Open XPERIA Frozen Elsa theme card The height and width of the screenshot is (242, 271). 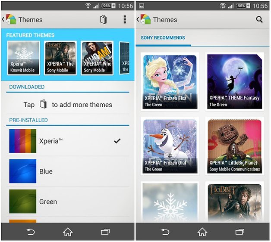[x=170, y=82]
